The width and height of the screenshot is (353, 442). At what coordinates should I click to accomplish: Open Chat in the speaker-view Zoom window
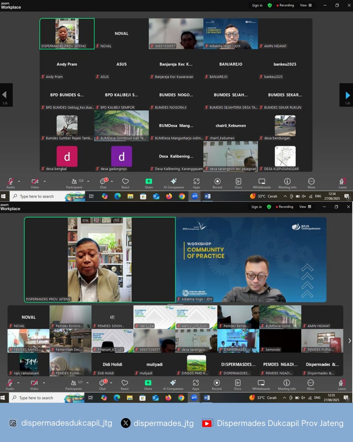tap(103, 385)
